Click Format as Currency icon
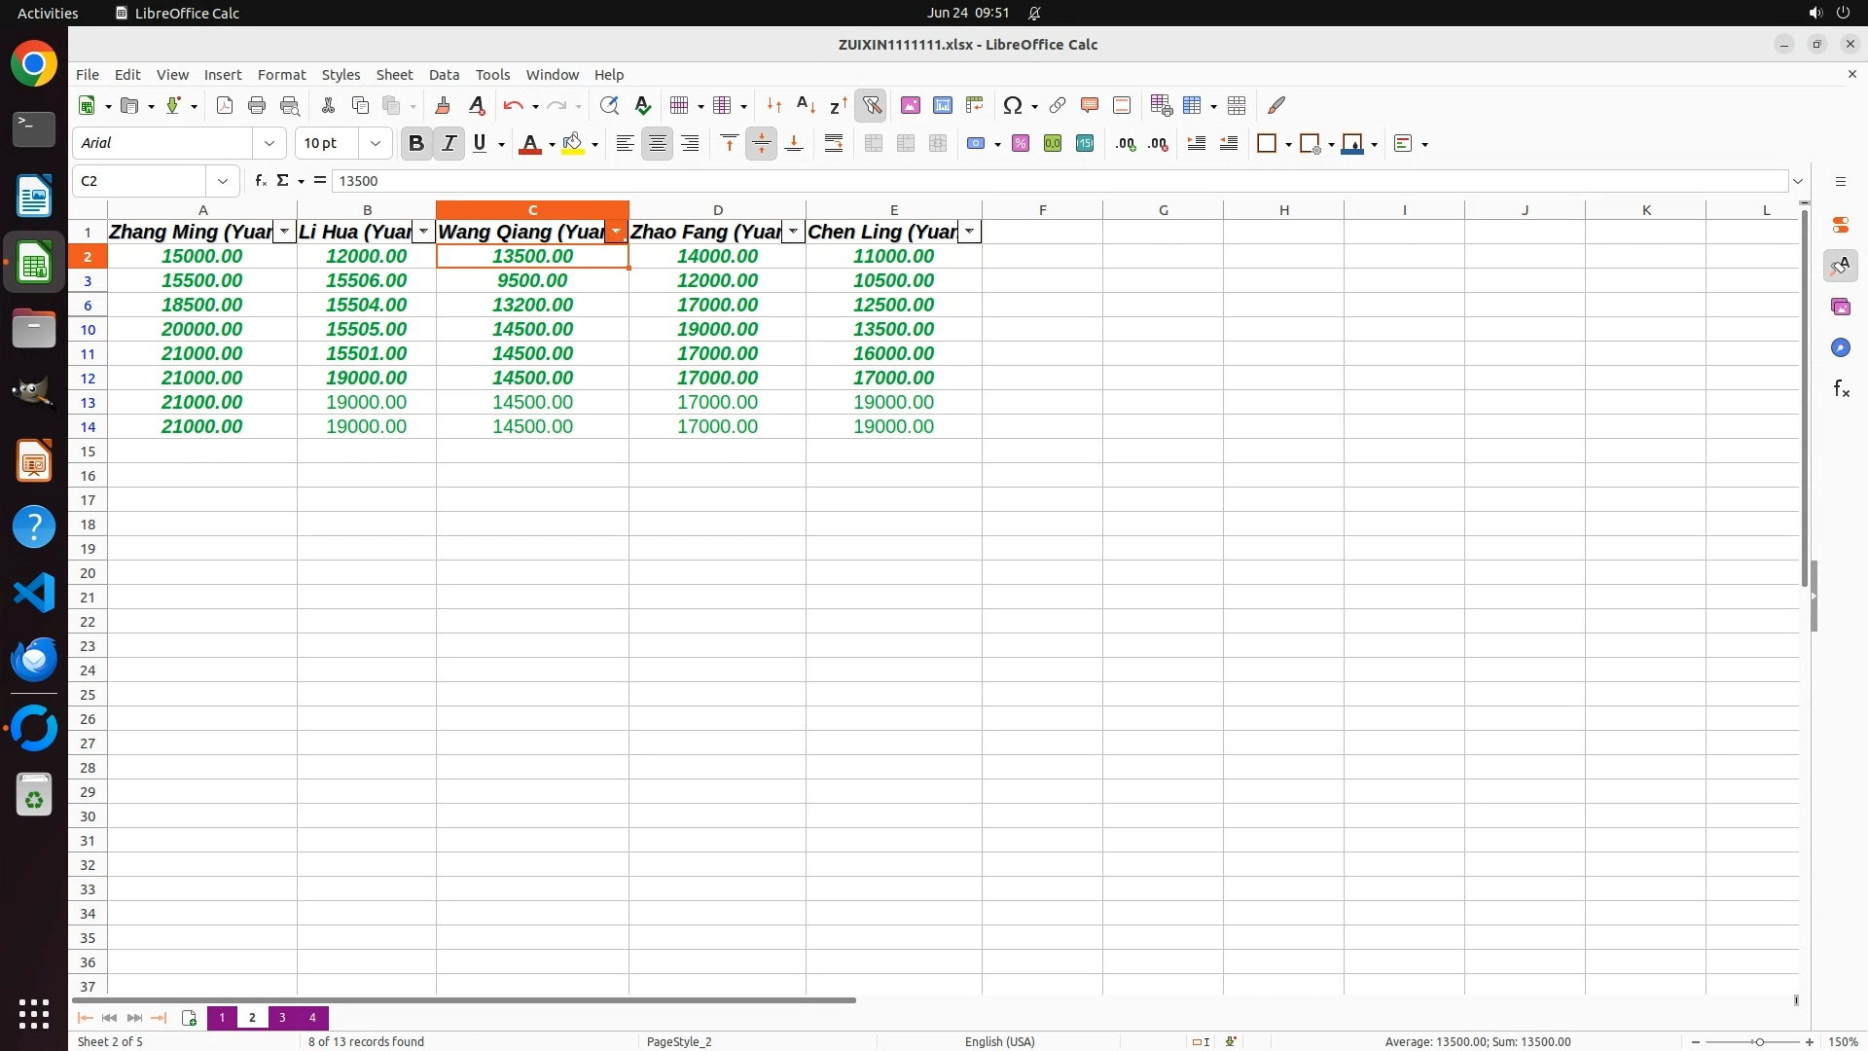The height and width of the screenshot is (1051, 1868). click(x=976, y=144)
